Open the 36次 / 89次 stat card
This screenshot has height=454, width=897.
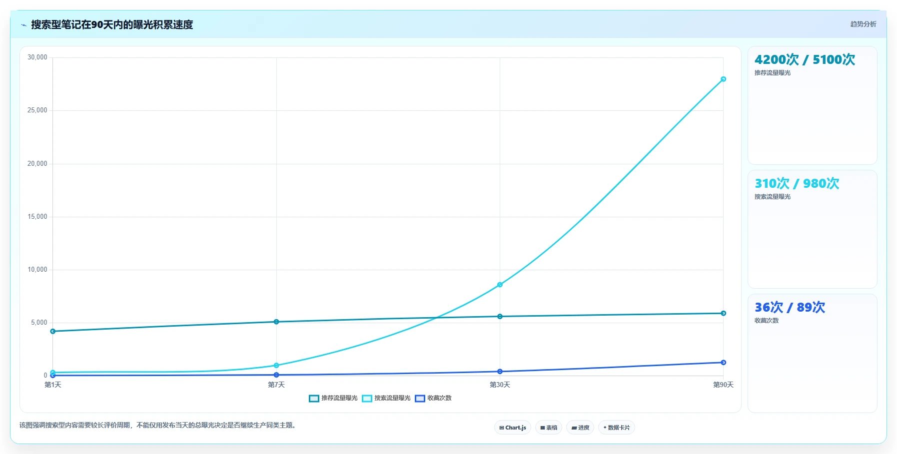[x=812, y=353]
